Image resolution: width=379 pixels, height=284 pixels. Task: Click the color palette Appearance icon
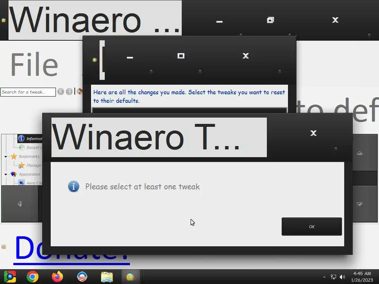click(14, 174)
